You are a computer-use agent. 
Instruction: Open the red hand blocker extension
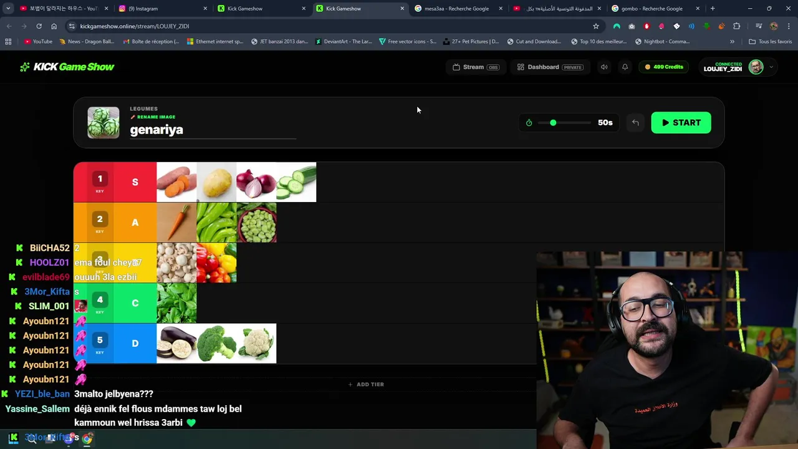(647, 26)
